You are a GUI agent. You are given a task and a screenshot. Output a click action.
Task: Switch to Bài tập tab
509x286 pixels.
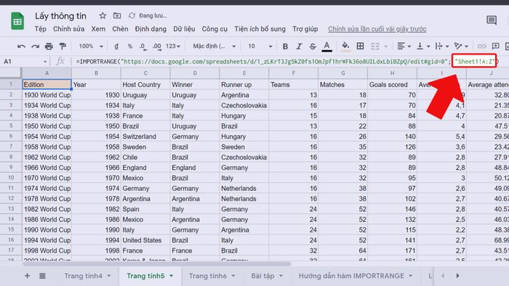click(x=262, y=276)
